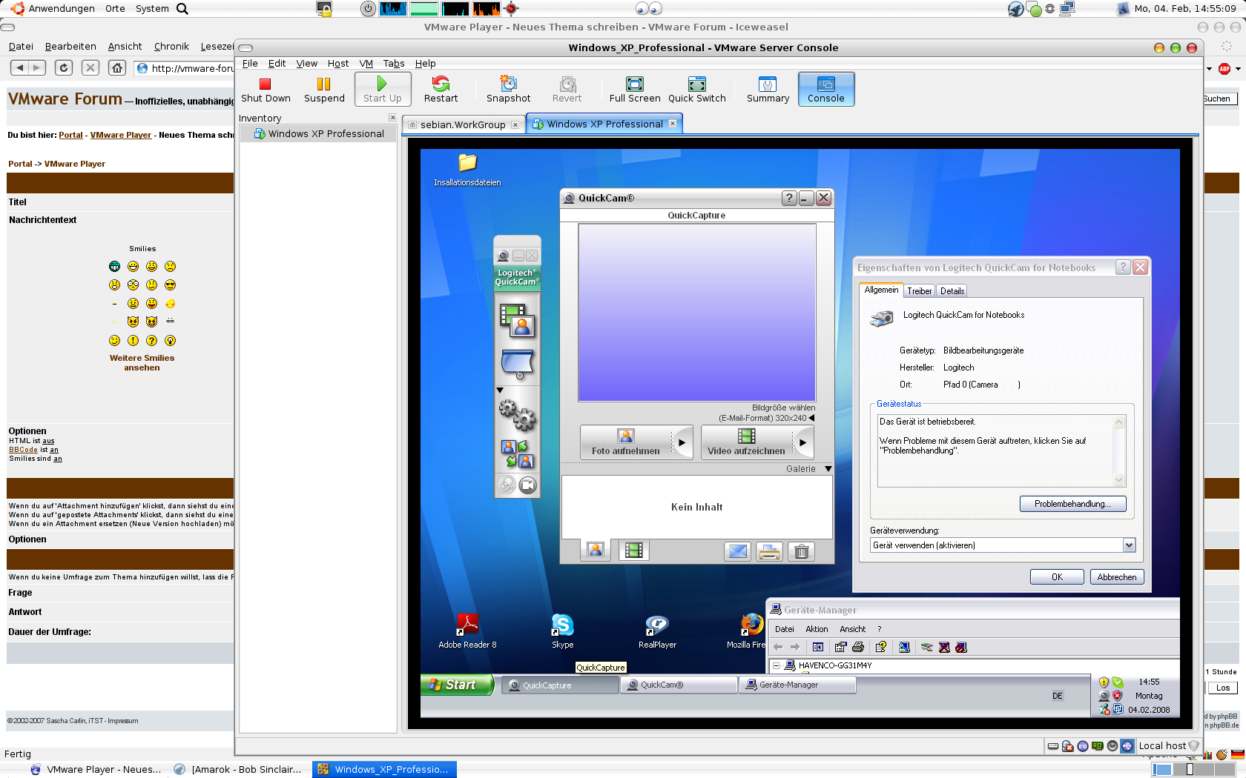Open the VM menu
Screen dimensions: 1246x778
(x=366, y=64)
